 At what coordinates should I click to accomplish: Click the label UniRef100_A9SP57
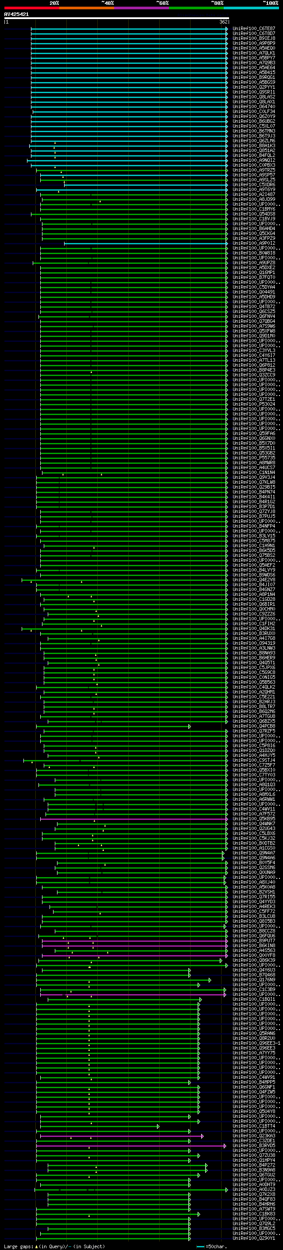point(254,175)
